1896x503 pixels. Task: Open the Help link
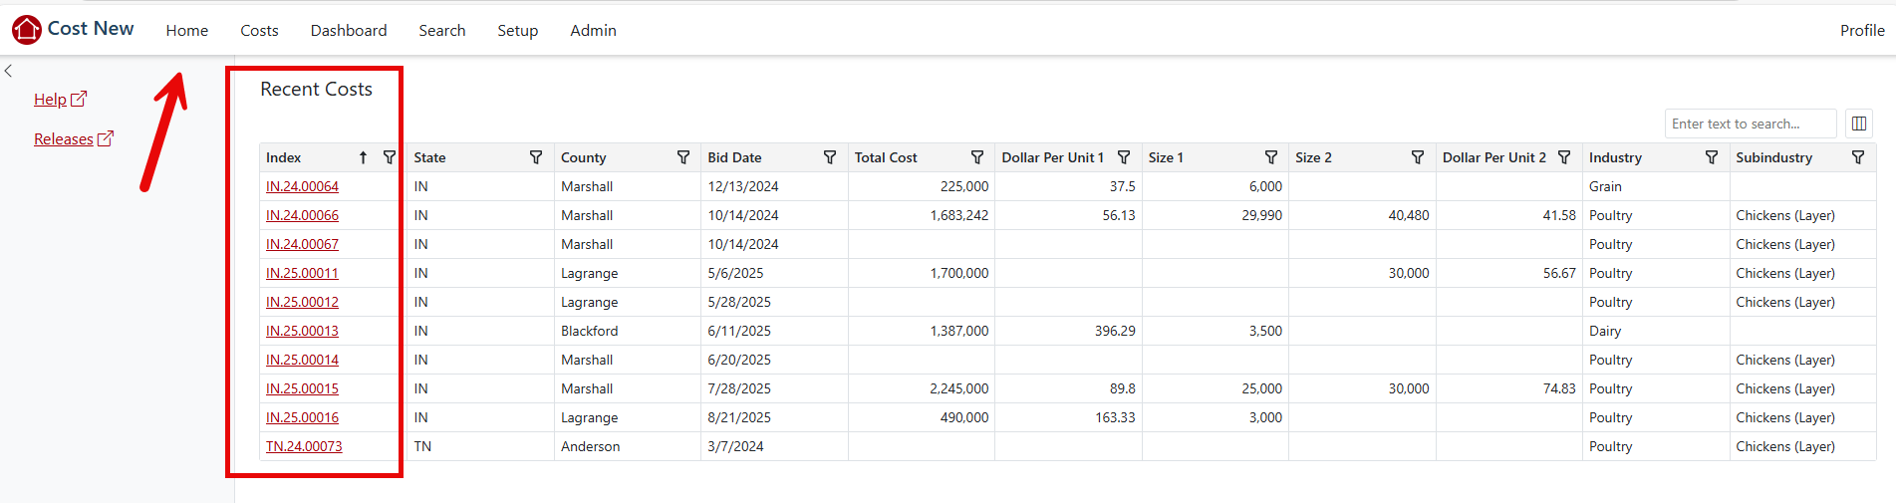(51, 100)
